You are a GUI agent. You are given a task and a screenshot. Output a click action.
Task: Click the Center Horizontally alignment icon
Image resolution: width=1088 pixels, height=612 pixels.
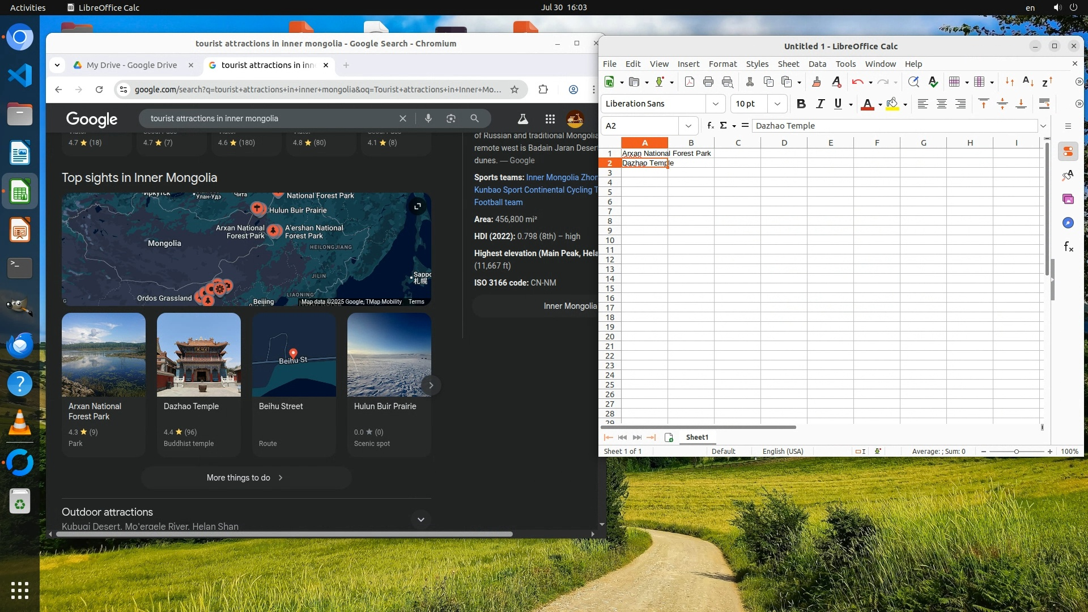coord(941,104)
